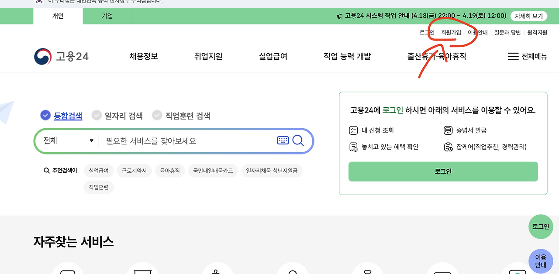Select the 직업훈련 검색 radio option

click(157, 115)
